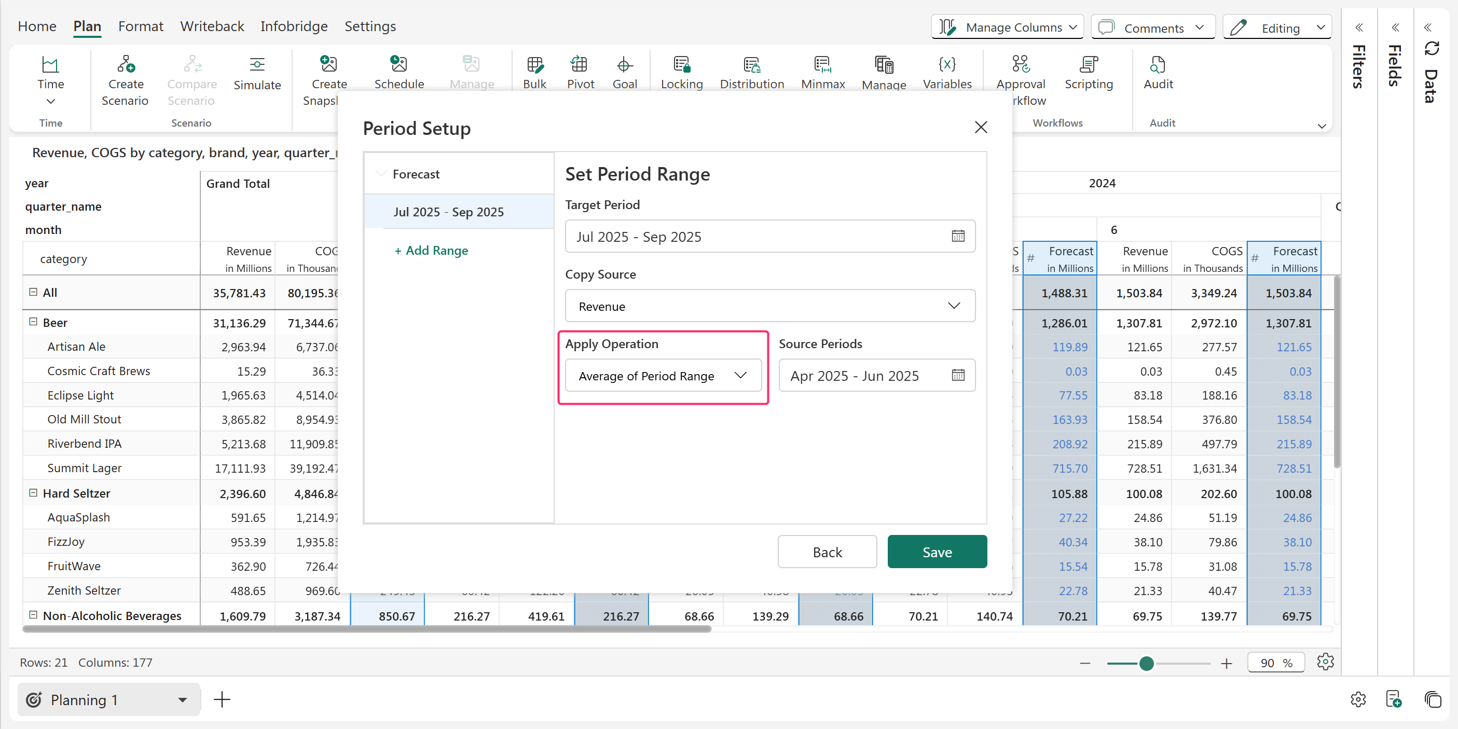Click the zoom slider handle
This screenshot has height=729, width=1458.
1146,663
